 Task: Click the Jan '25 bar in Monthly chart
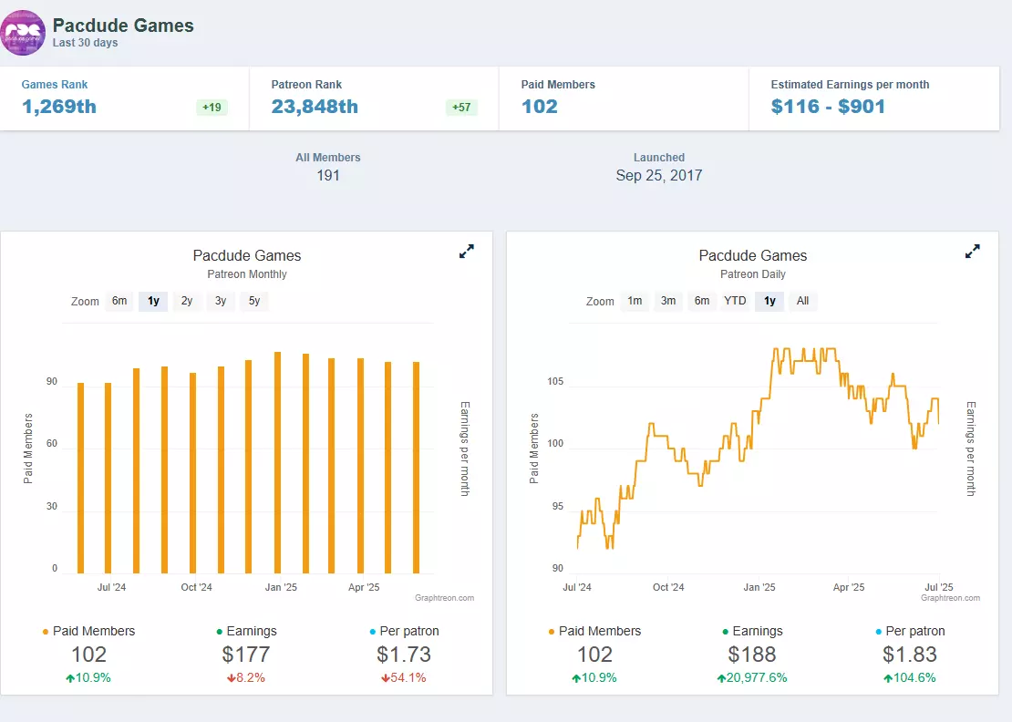tap(277, 462)
